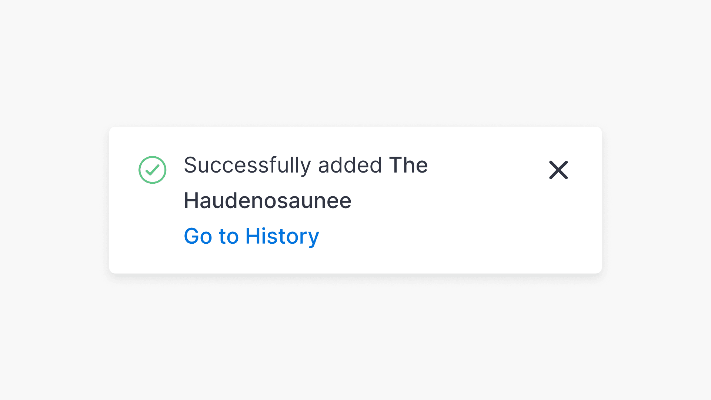
Task: Close the success toast notification
Action: [558, 170]
